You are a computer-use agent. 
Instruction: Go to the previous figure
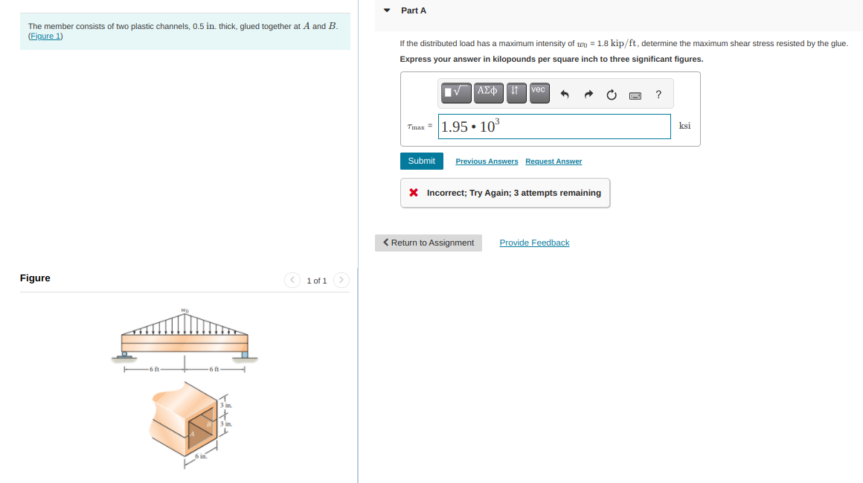pyautogui.click(x=292, y=281)
